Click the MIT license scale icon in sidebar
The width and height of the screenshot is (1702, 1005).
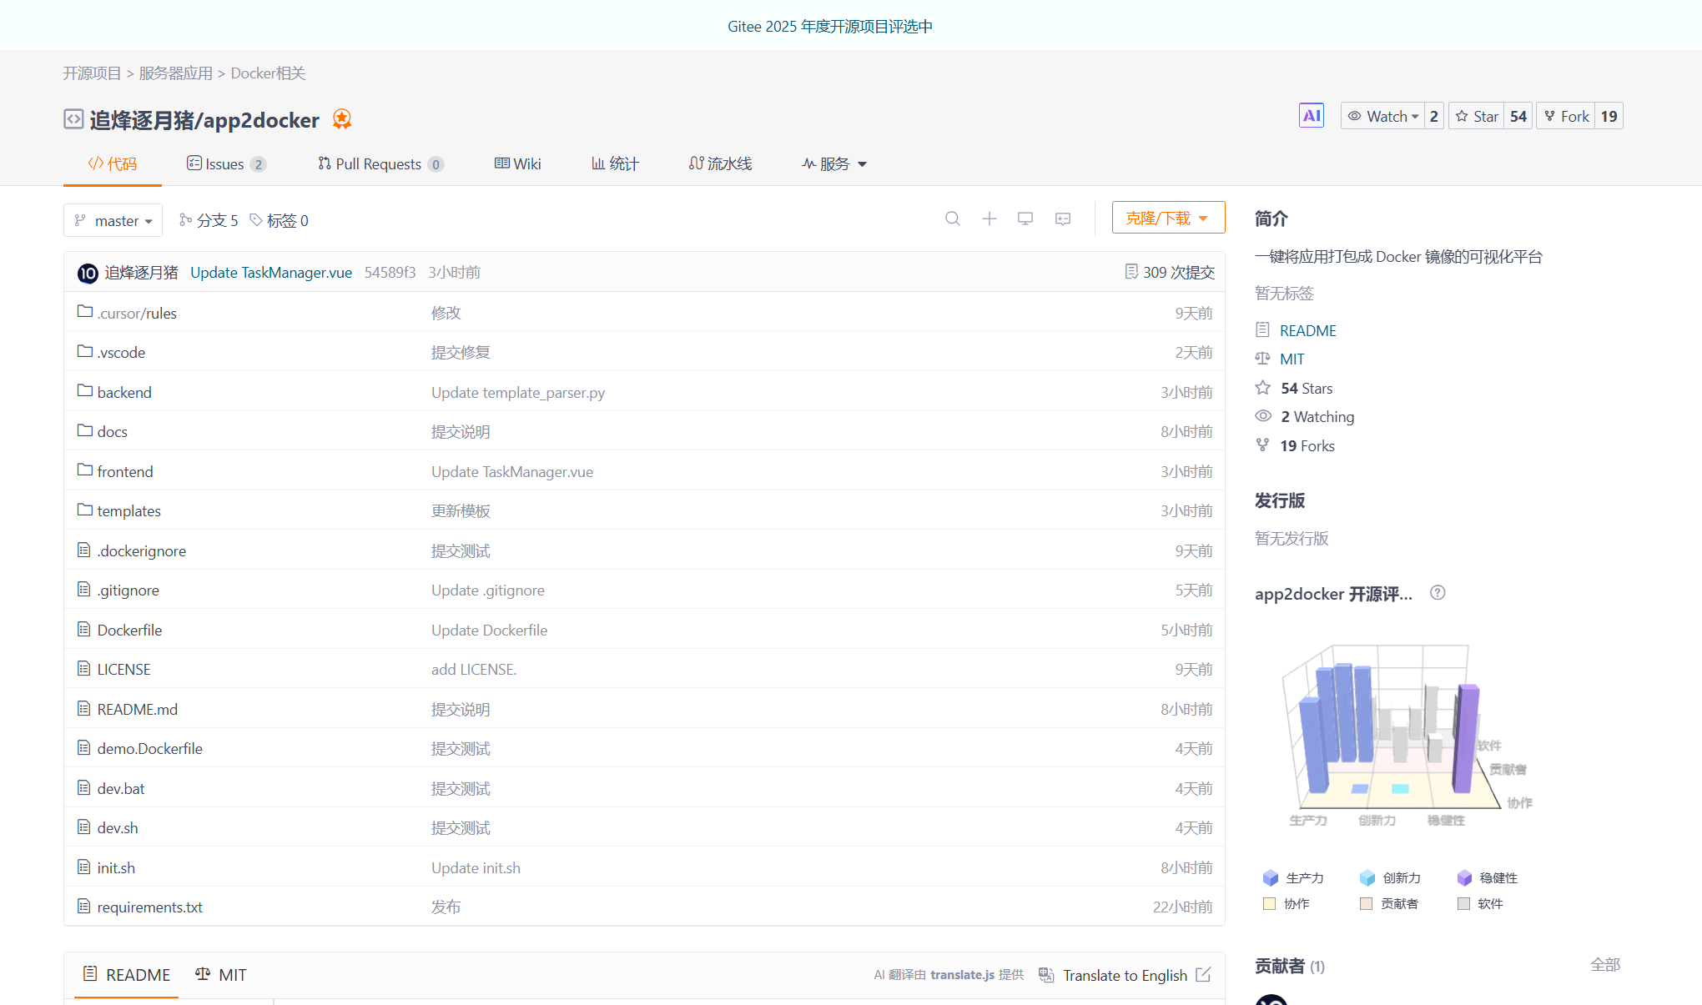[x=1262, y=359]
